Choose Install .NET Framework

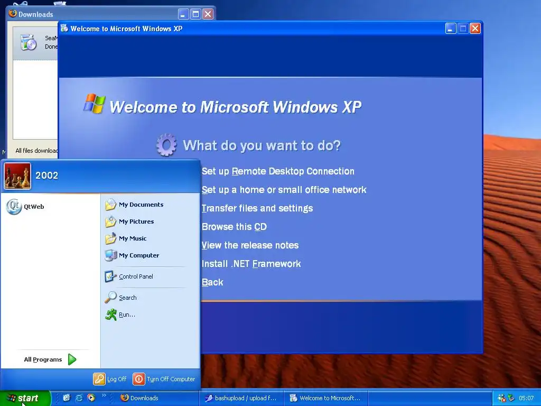click(251, 264)
